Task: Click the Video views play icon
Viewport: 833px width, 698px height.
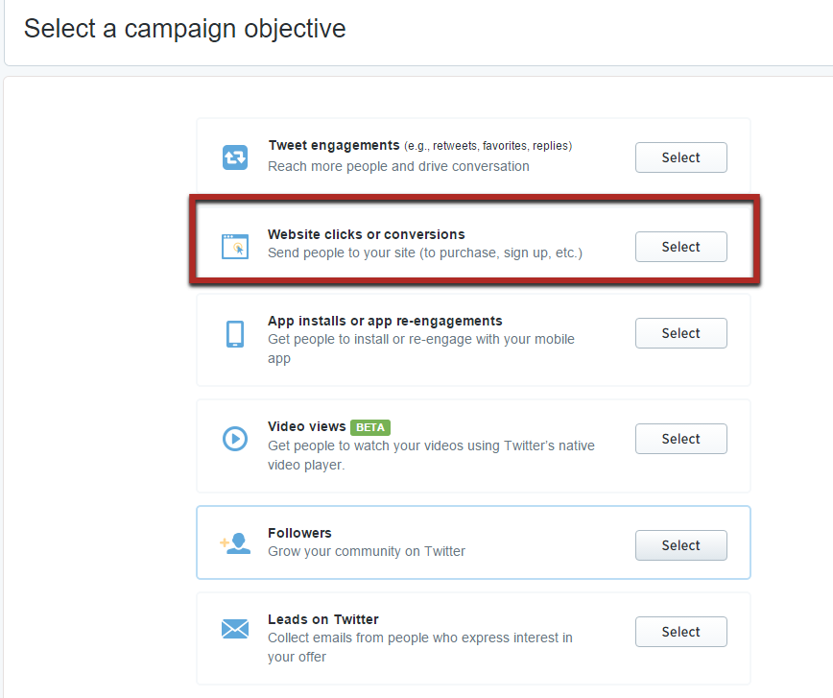Action: (235, 439)
